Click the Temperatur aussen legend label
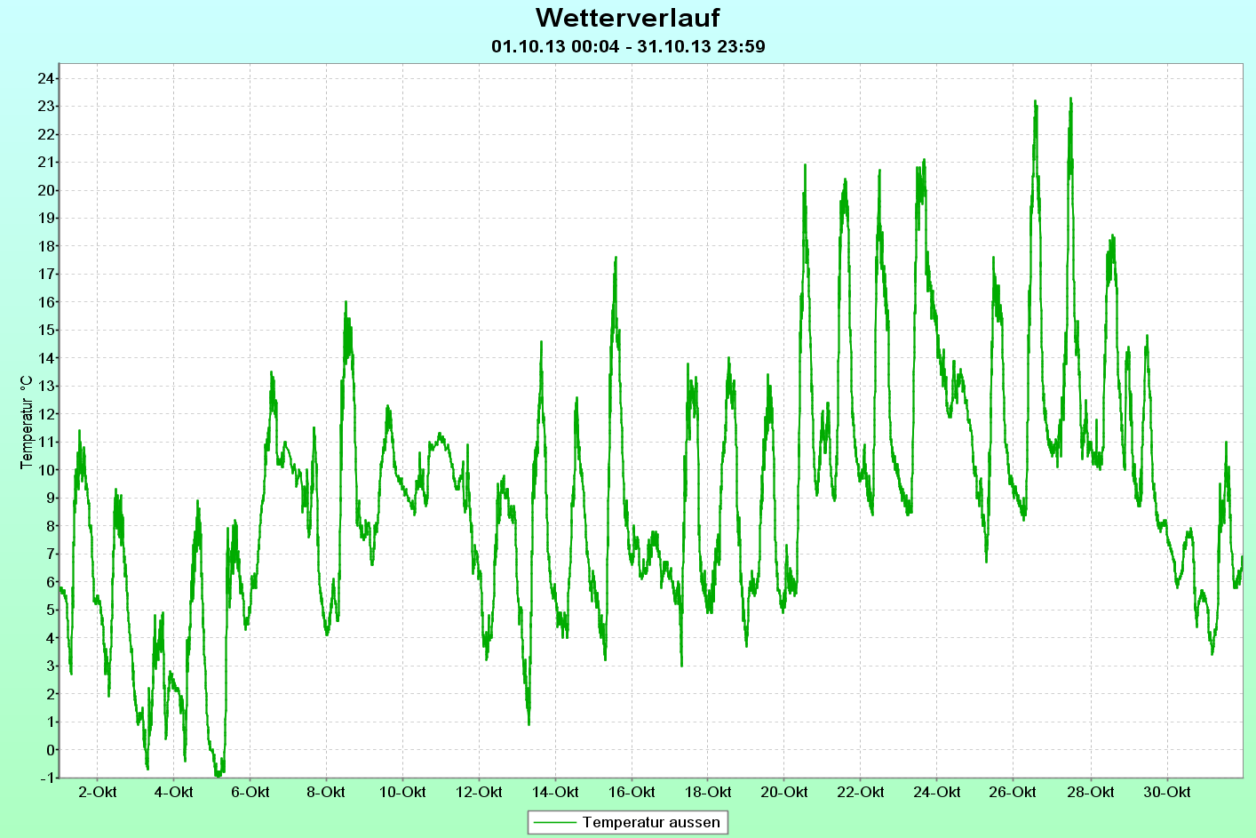The image size is (1256, 838). (x=650, y=823)
